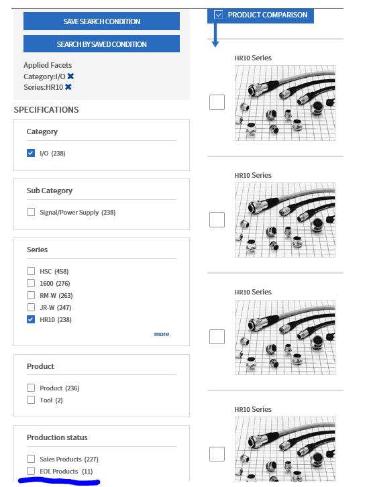
Task: Remove the Series:HR10 applied facet
Action: pos(68,87)
